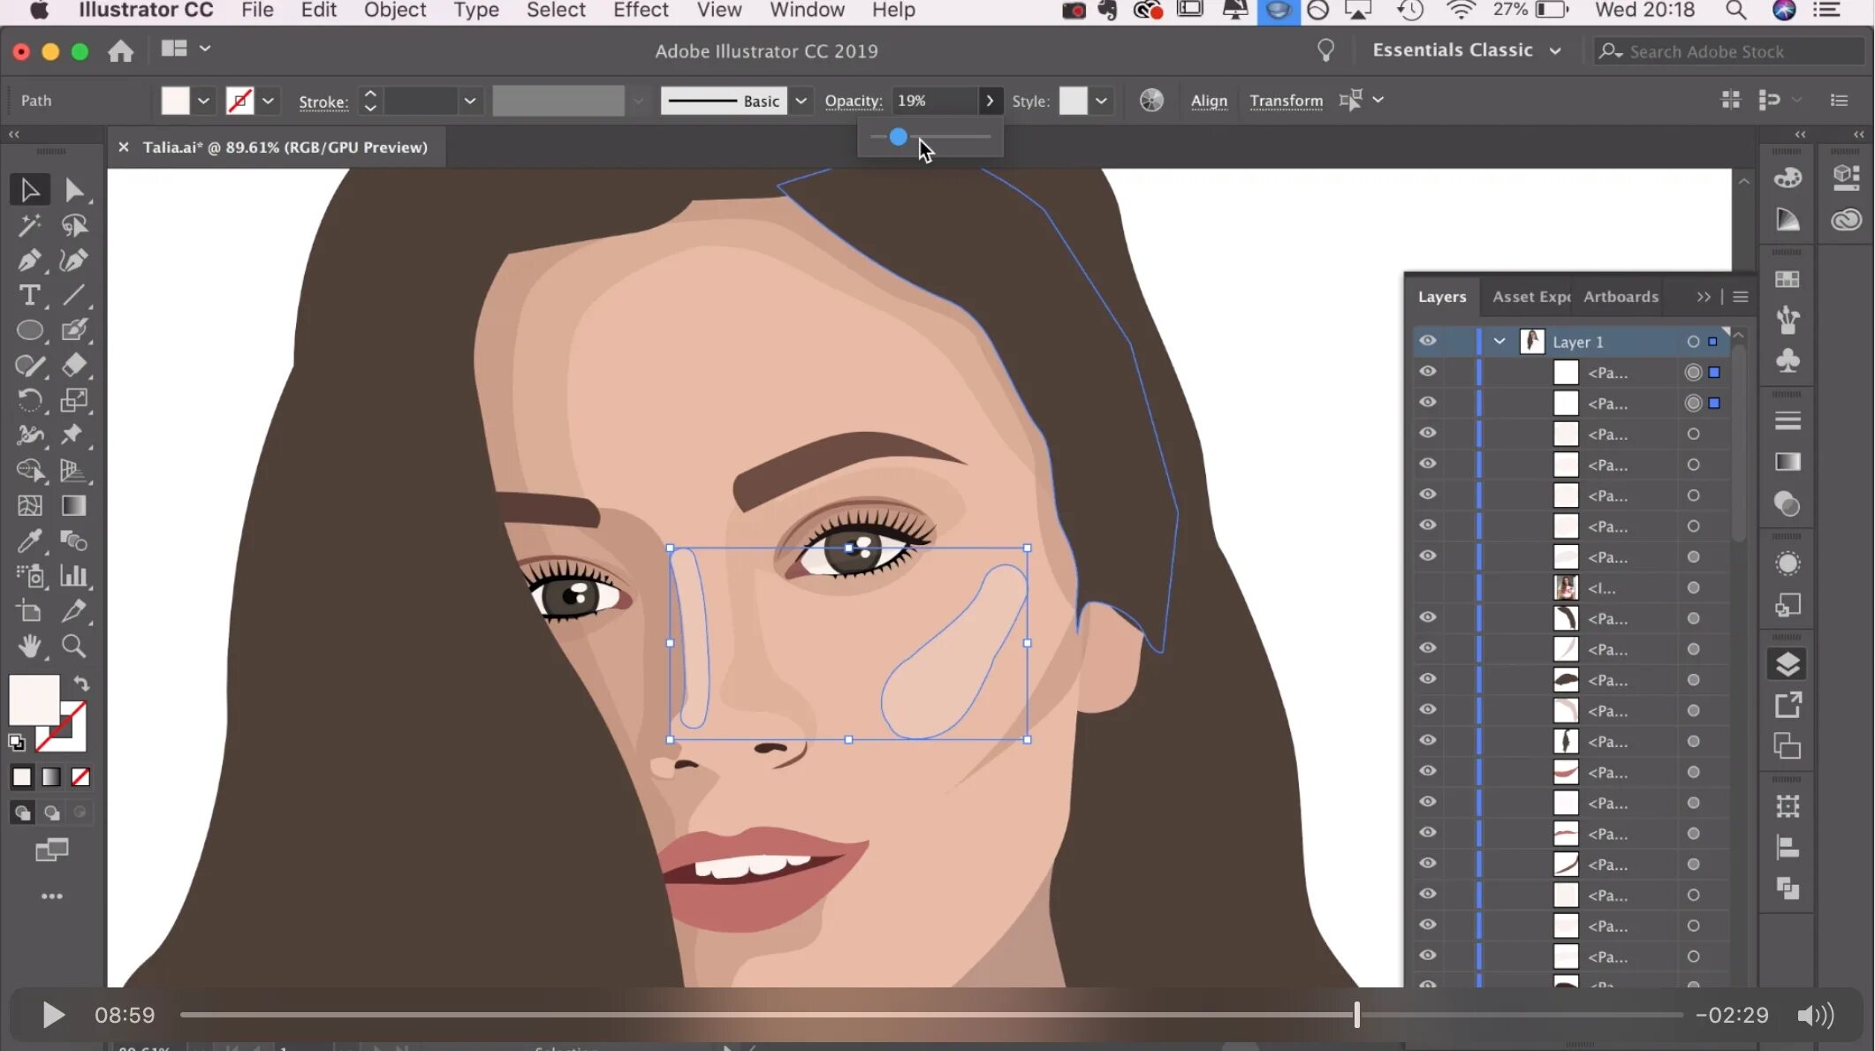Open the Effect menu
This screenshot has width=1875, height=1051.
[x=641, y=11]
